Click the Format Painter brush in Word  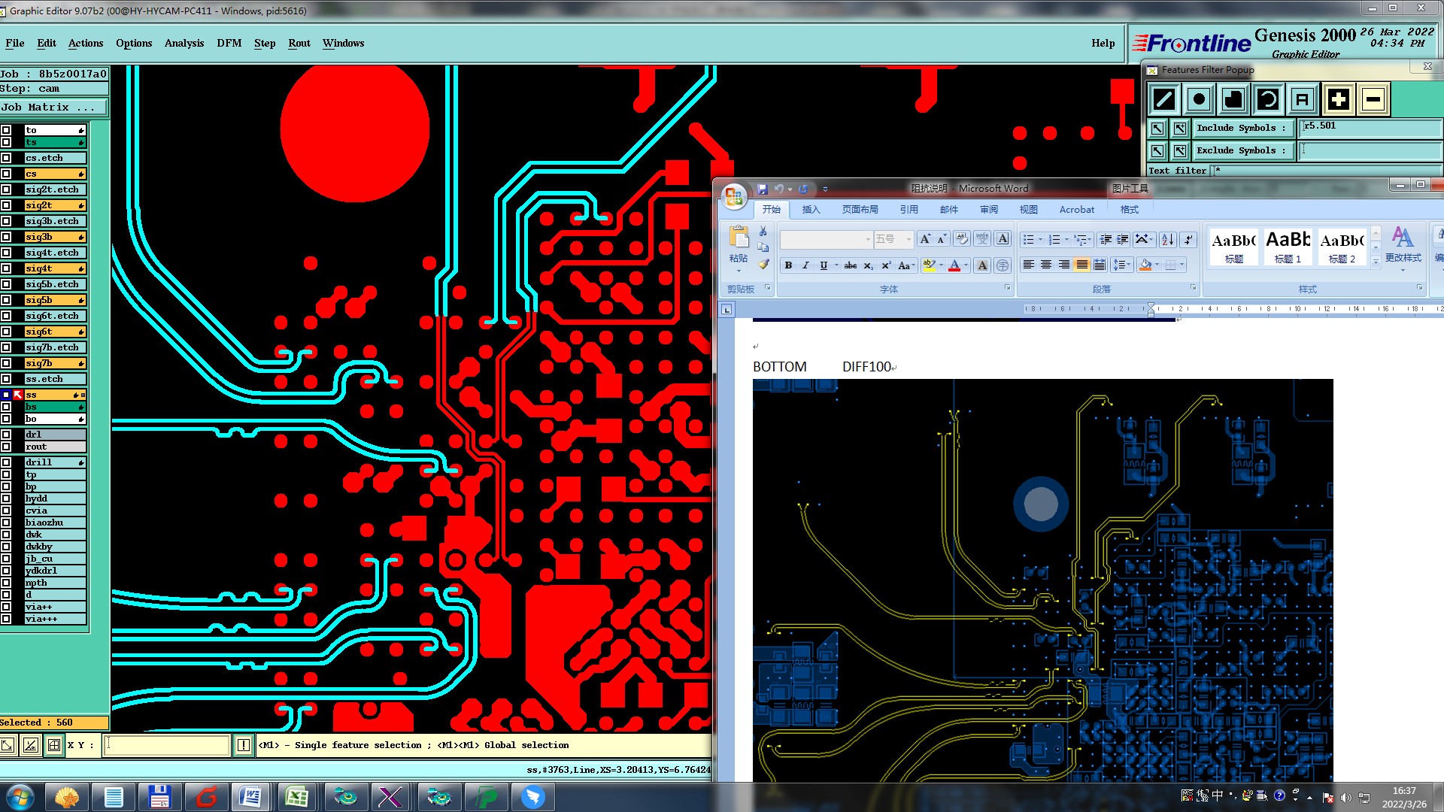tap(763, 265)
